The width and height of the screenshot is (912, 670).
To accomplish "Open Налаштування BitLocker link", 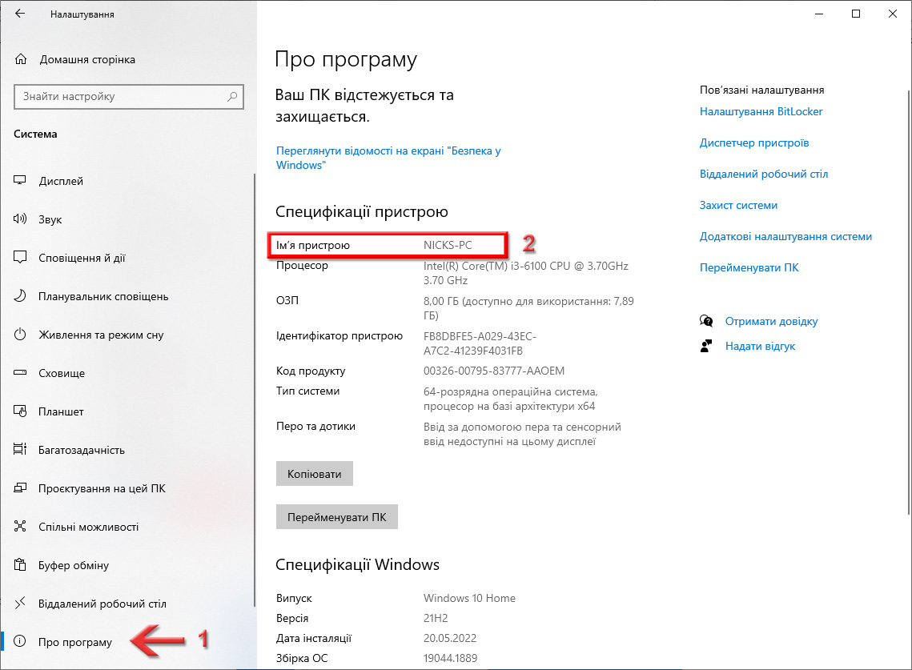I will 761,112.
